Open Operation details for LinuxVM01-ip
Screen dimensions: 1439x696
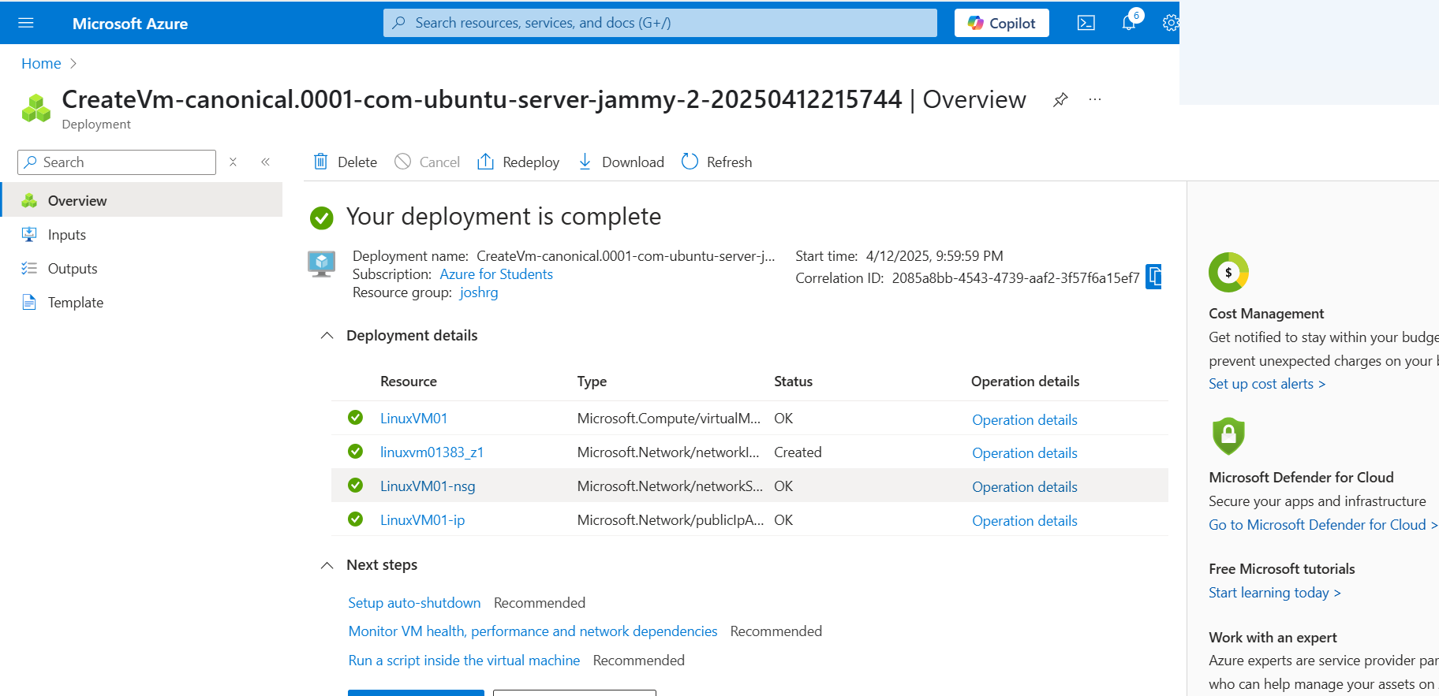pyautogui.click(x=1025, y=521)
